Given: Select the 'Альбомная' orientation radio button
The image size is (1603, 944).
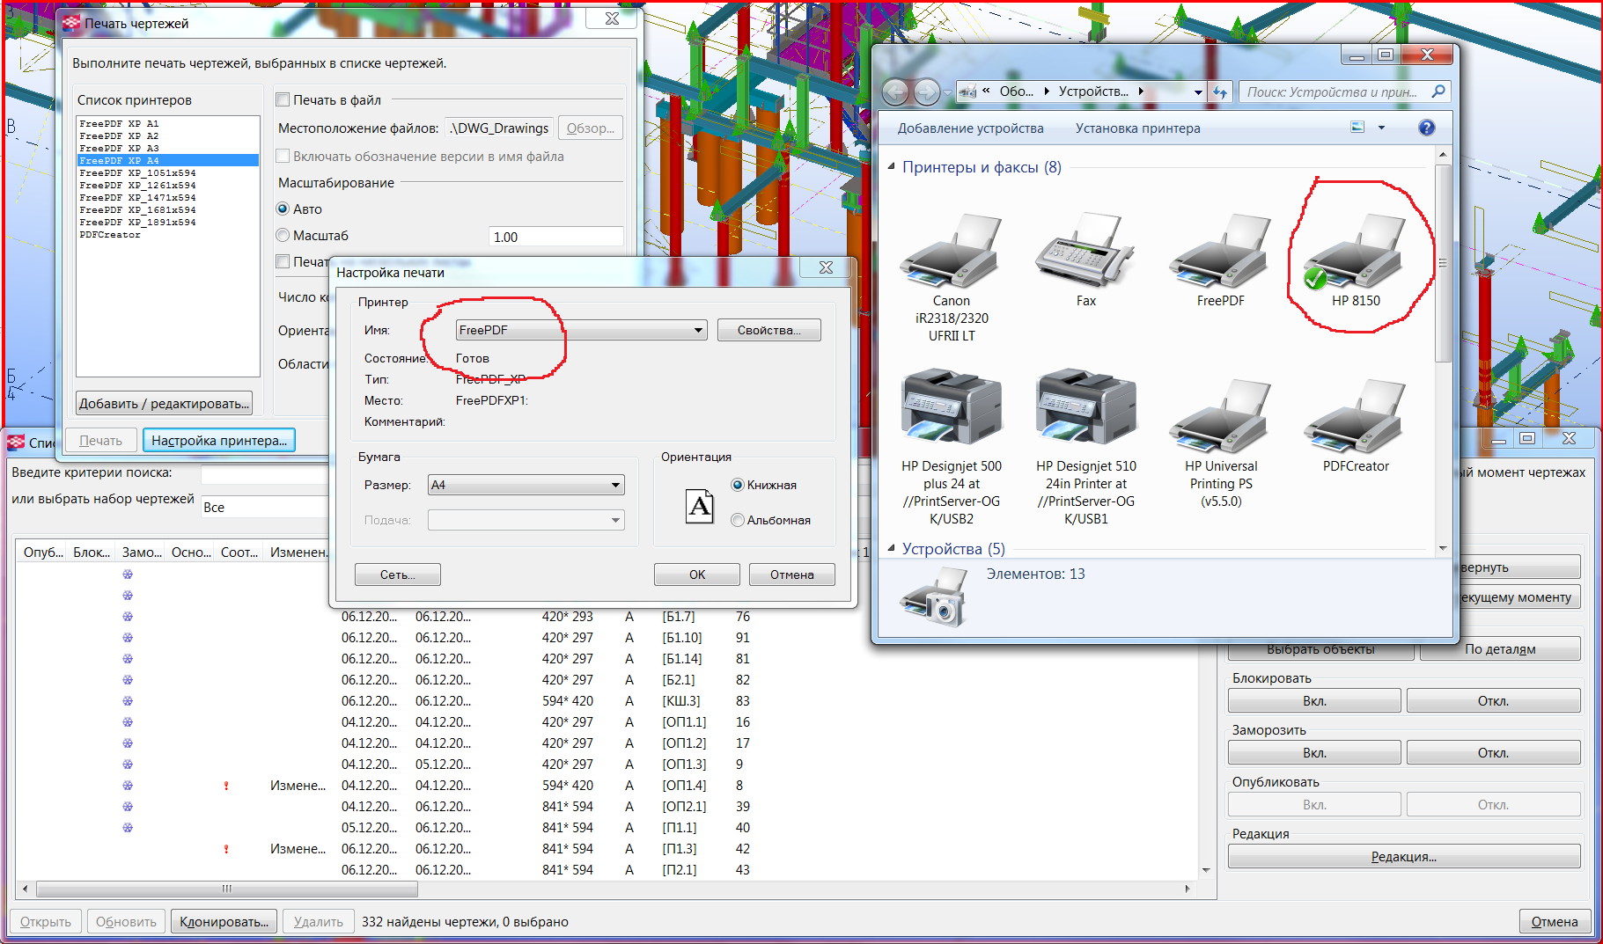Looking at the screenshot, I should pyautogui.click(x=738, y=520).
